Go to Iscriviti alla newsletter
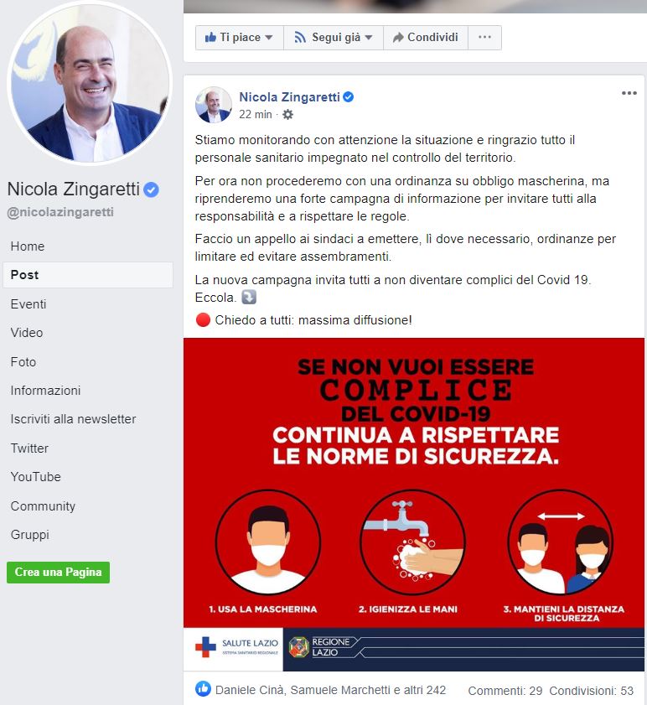647x705 pixels. tap(73, 419)
